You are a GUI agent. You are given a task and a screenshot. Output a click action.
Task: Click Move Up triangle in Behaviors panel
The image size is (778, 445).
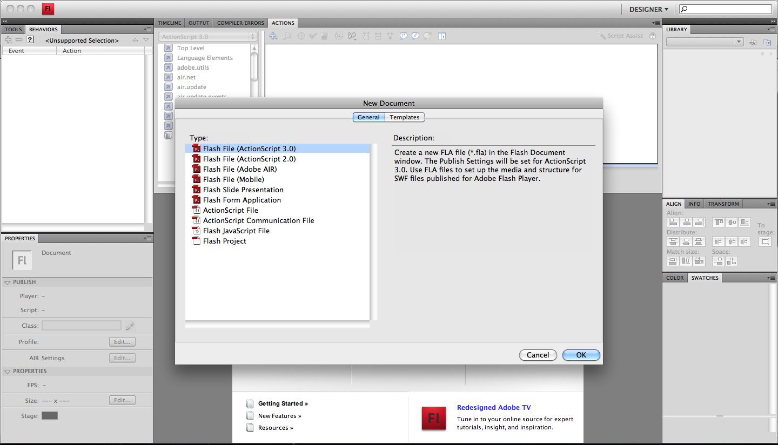(x=135, y=40)
